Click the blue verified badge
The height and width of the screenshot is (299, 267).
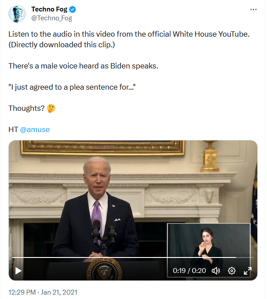click(x=72, y=9)
